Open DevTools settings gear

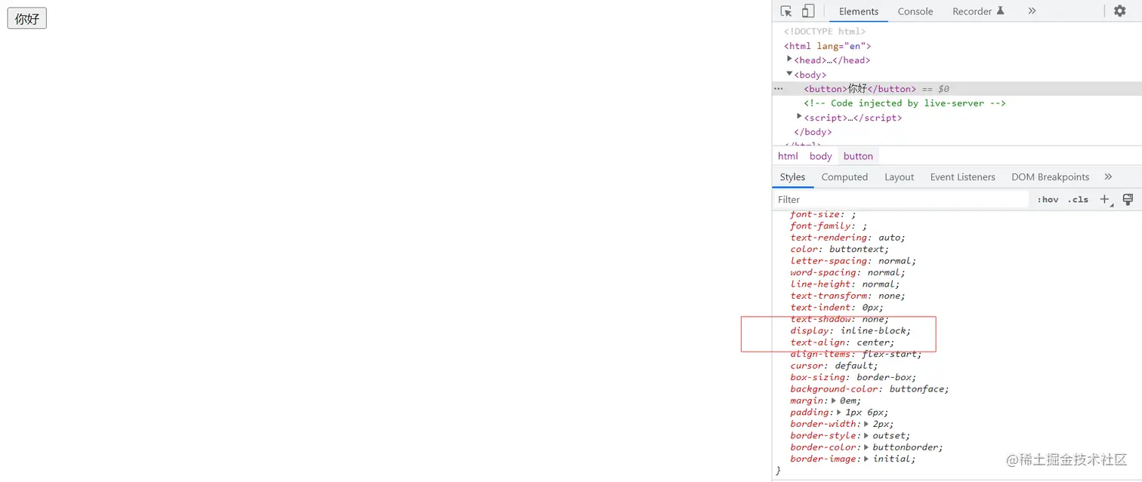(x=1120, y=11)
